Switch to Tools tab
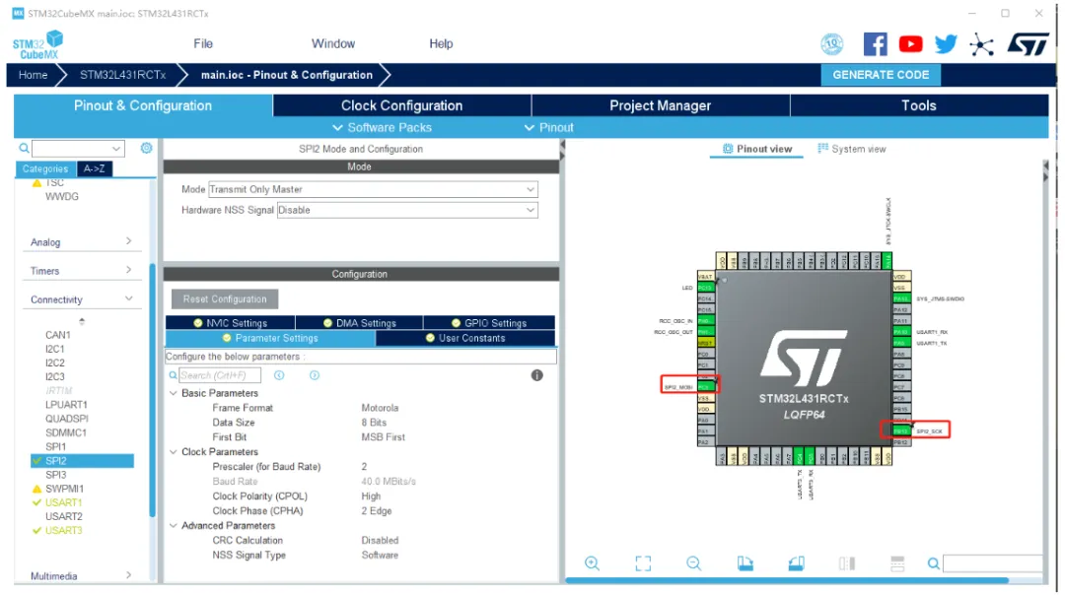The height and width of the screenshot is (595, 1065). click(919, 105)
